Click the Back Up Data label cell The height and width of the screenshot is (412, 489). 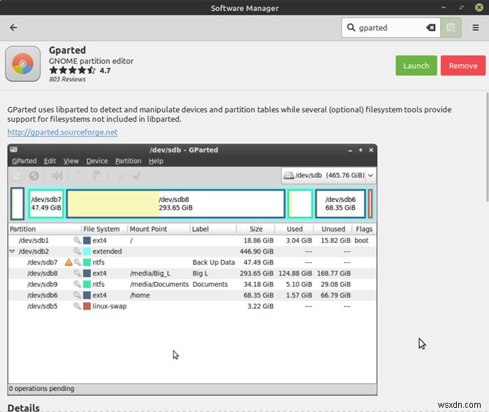(214, 262)
